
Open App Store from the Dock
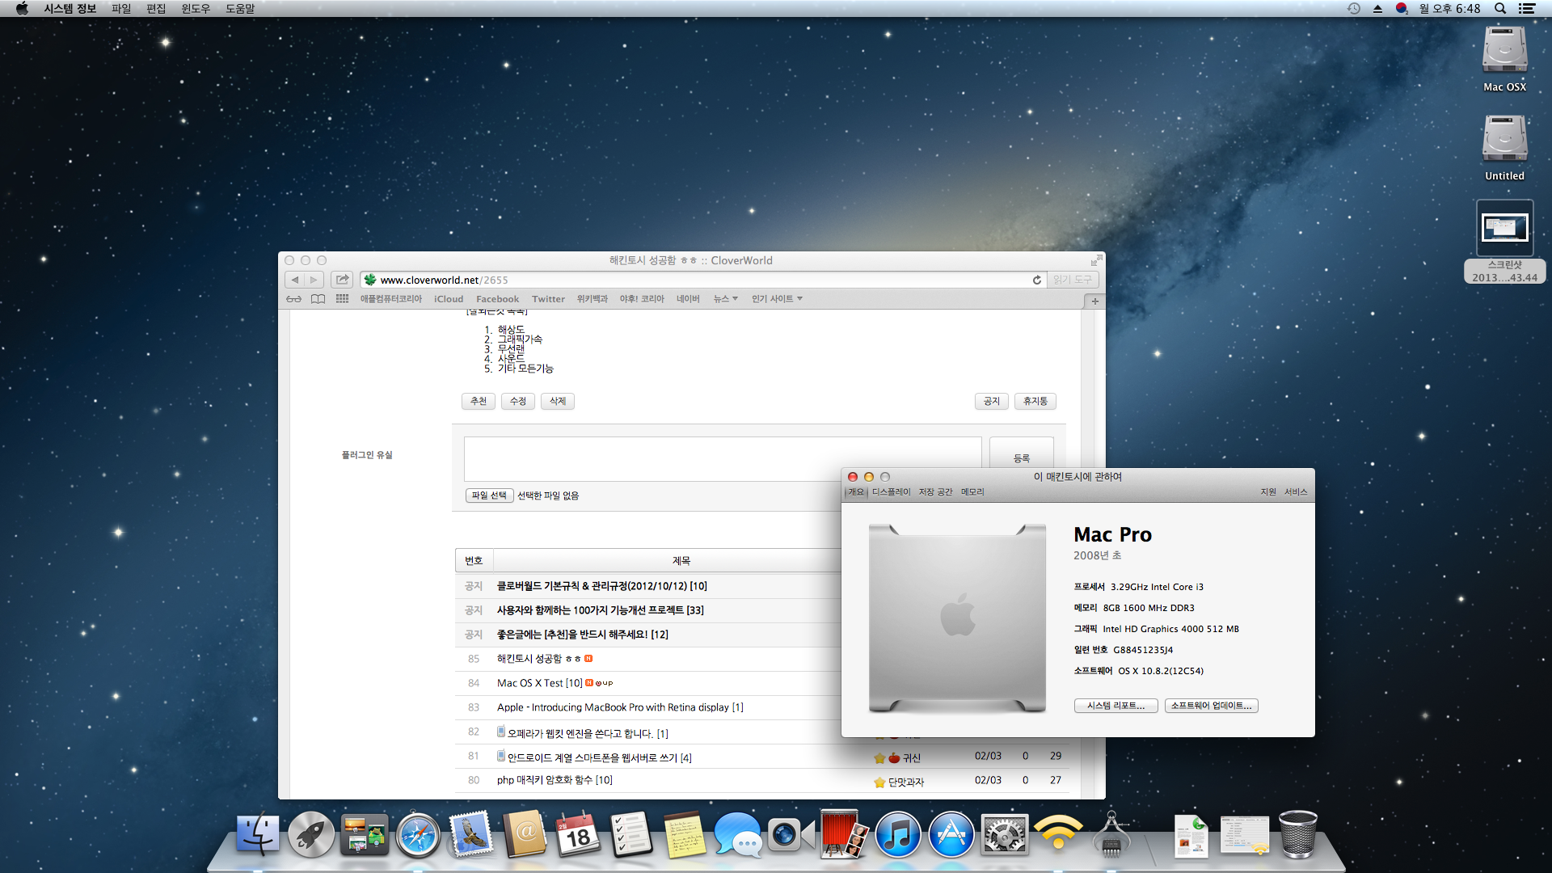click(951, 836)
